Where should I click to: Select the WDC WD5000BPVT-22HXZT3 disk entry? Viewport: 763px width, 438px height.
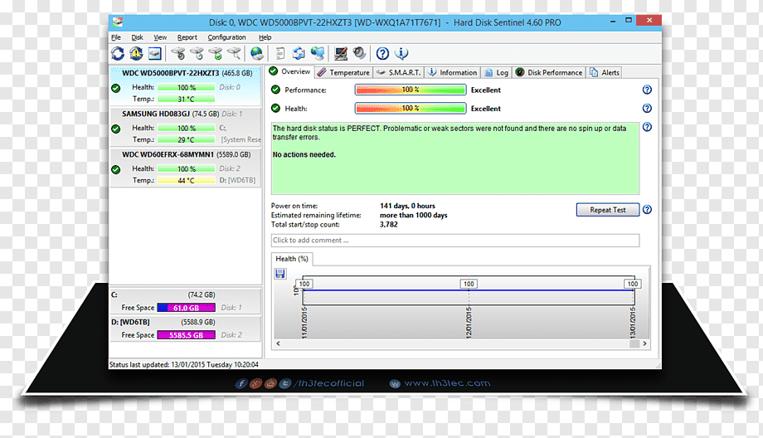click(x=186, y=85)
